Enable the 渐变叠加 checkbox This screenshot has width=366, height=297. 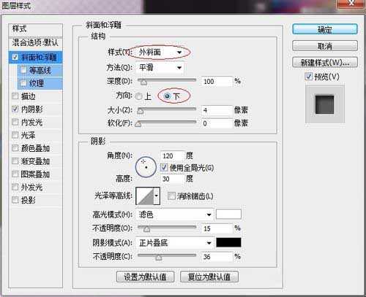tap(15, 161)
